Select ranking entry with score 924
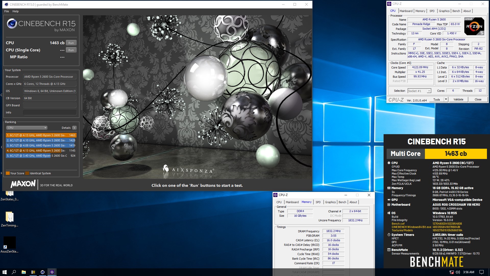 tap(41, 156)
